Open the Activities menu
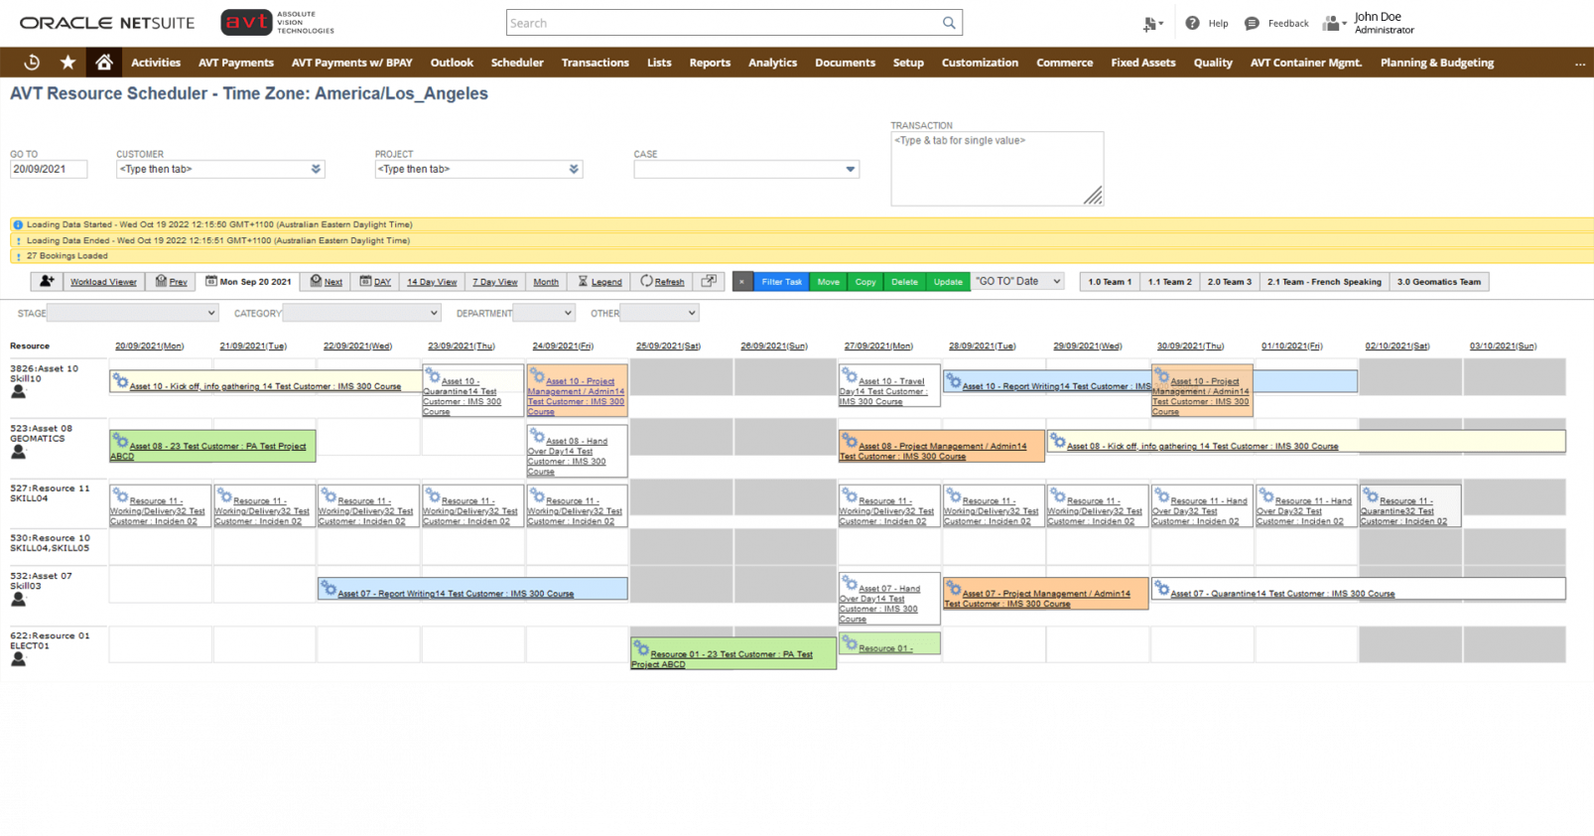Viewport: 1594px width, 836px height. pyautogui.click(x=156, y=63)
